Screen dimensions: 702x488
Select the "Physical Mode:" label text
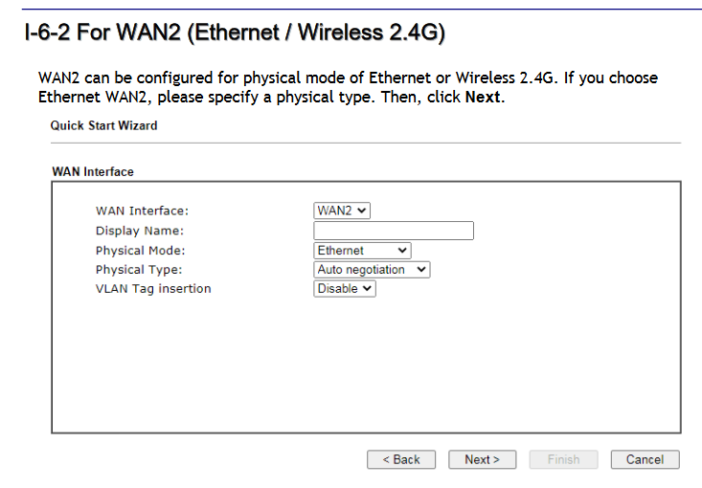coord(140,251)
